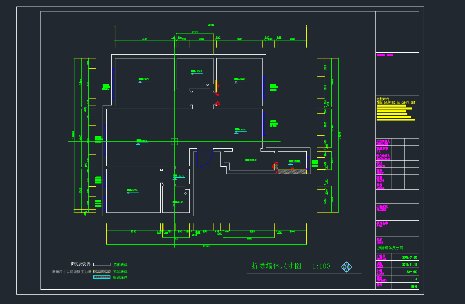The image size is (465, 304).
Task: Click the cyan 新砌墙体 legend swatch
Action: 102,277
